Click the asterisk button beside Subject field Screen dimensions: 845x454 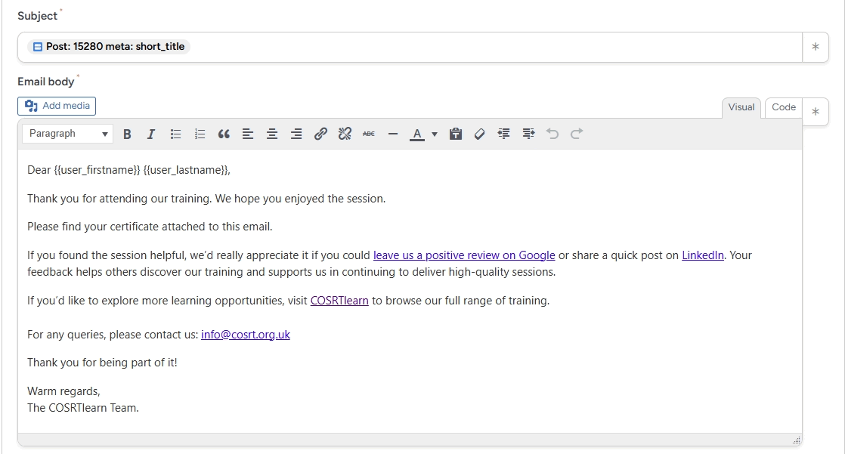pyautogui.click(x=816, y=47)
